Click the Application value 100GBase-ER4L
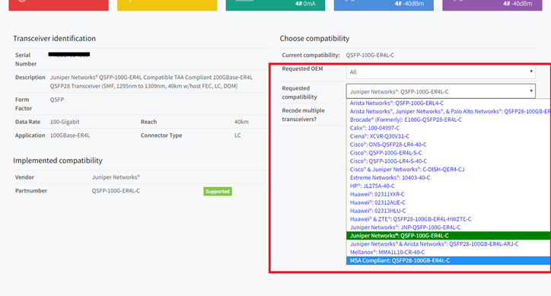551x296 pixels. point(70,135)
